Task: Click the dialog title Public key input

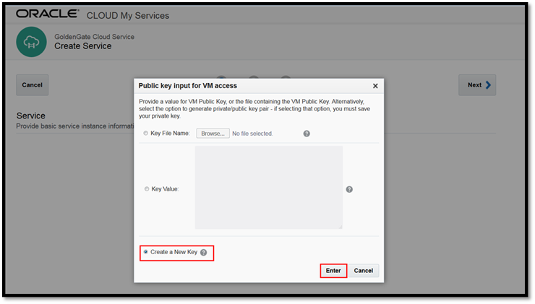Action: pos(188,86)
